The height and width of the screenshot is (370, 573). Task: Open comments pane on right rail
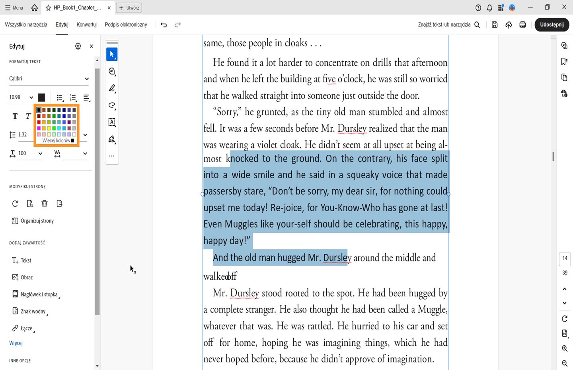564,45
